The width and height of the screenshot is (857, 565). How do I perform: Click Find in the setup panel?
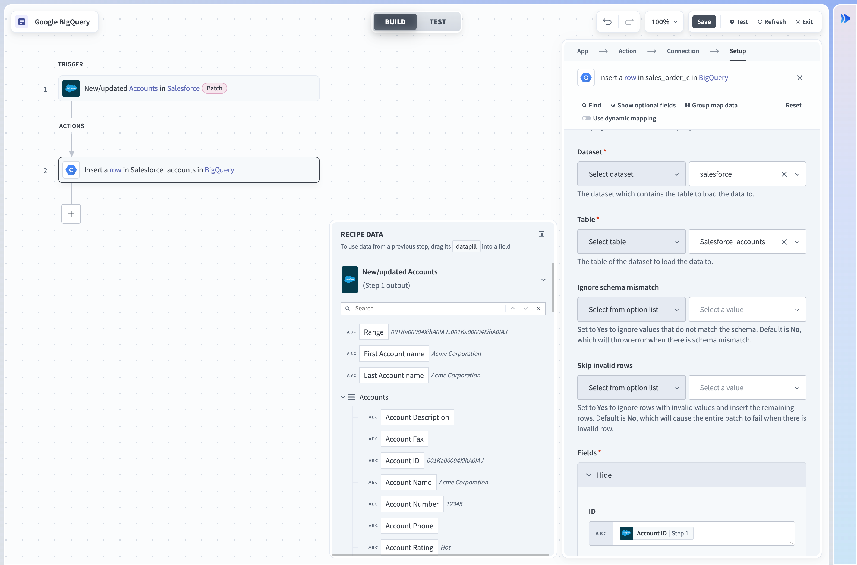click(592, 105)
